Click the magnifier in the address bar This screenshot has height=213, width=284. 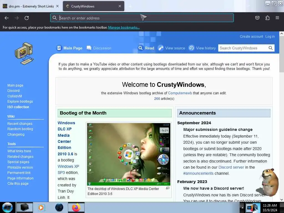[x=55, y=18]
